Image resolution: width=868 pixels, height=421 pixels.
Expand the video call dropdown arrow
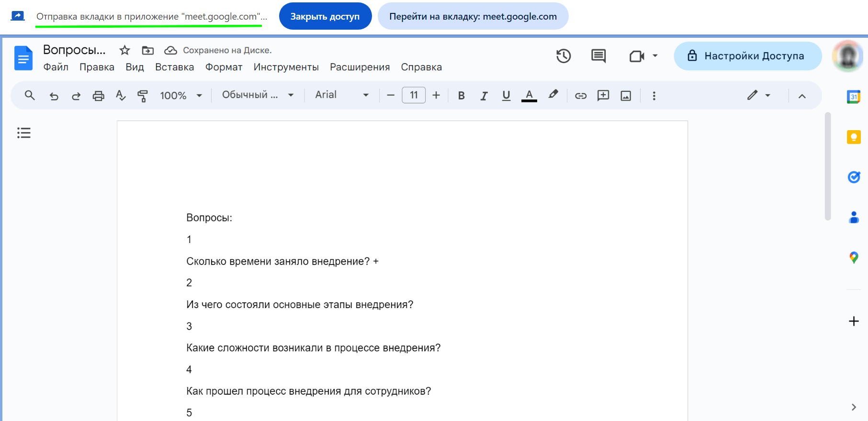(x=655, y=56)
